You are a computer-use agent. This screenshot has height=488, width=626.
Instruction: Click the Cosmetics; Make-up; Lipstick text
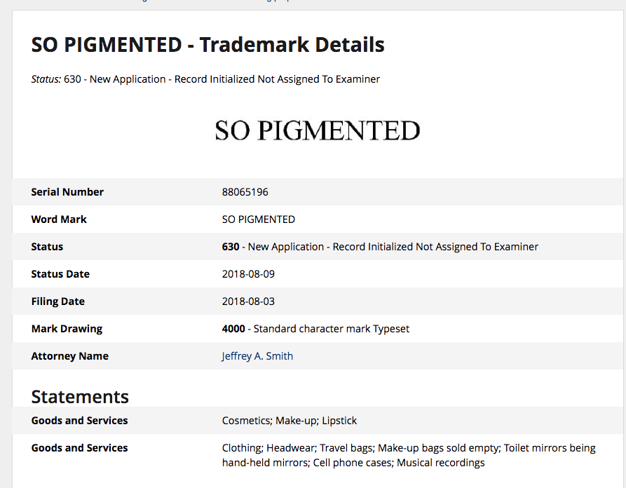point(290,421)
